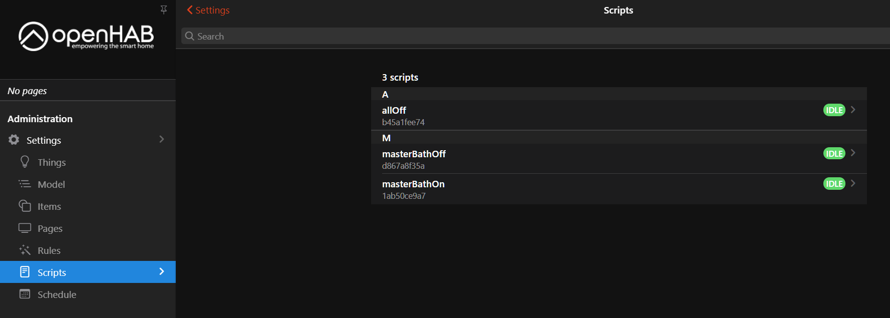Click the Model list icon
The width and height of the screenshot is (890, 318).
25,184
